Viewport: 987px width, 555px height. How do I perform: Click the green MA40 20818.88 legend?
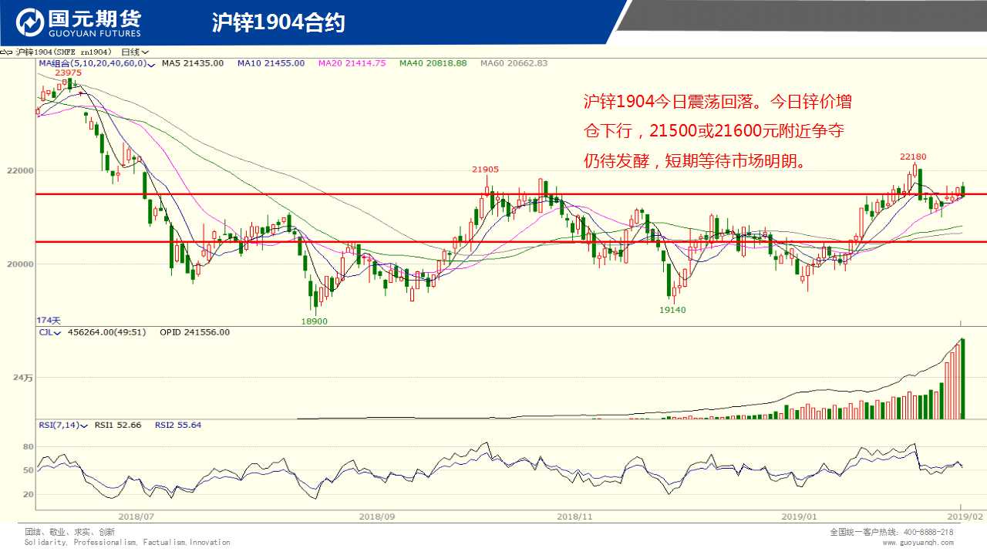[x=433, y=63]
